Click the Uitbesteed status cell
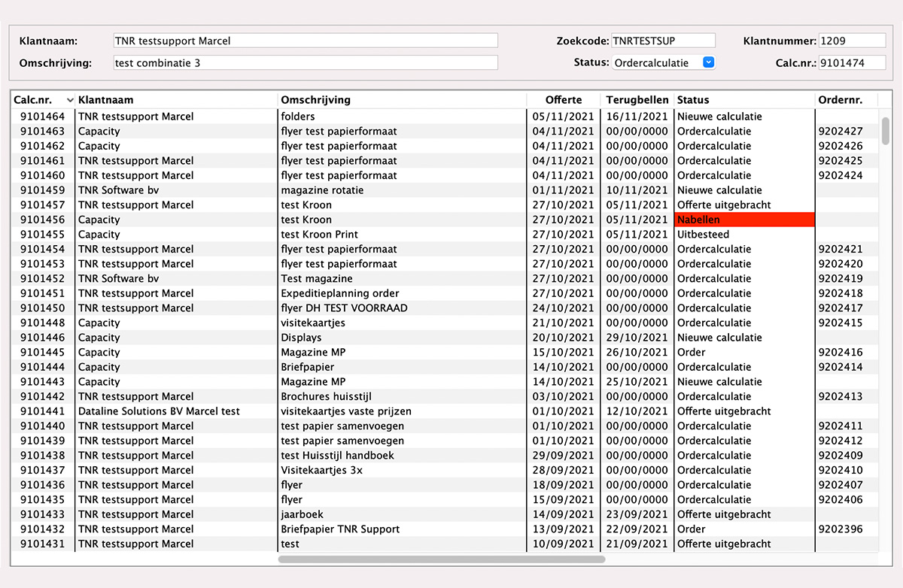 click(x=703, y=235)
